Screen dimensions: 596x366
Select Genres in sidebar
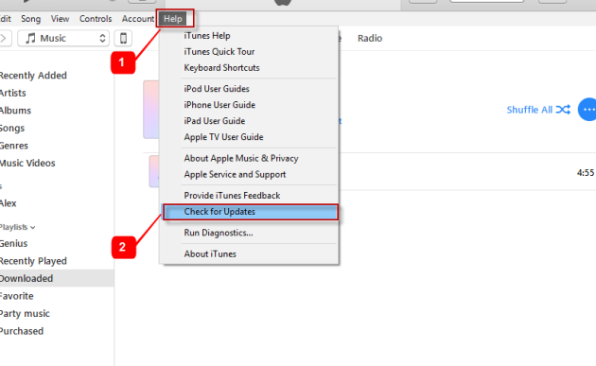[x=14, y=146]
